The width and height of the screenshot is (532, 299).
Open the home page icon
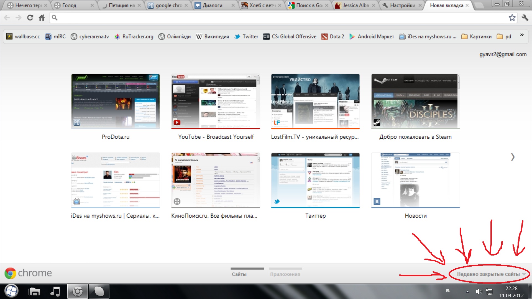(42, 18)
